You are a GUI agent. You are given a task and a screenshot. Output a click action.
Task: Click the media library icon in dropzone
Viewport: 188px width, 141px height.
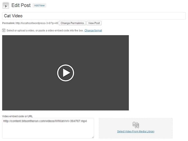click(136, 125)
